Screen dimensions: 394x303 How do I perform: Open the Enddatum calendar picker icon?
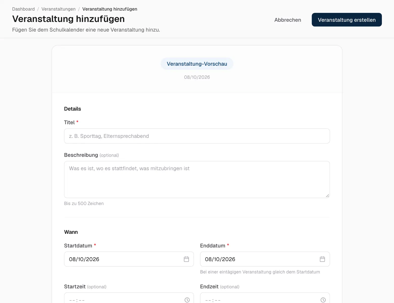pyautogui.click(x=322, y=259)
